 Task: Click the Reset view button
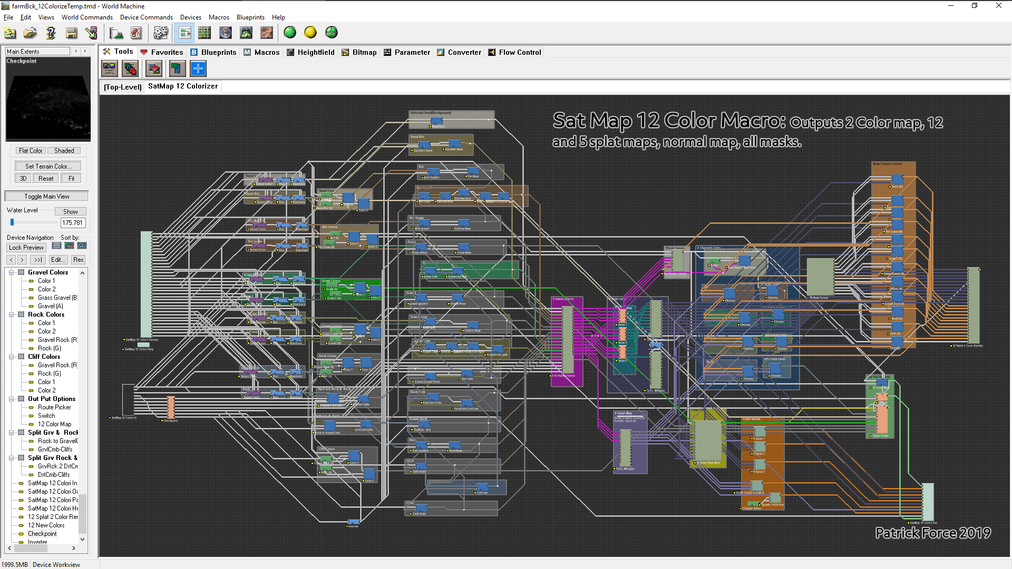(46, 179)
